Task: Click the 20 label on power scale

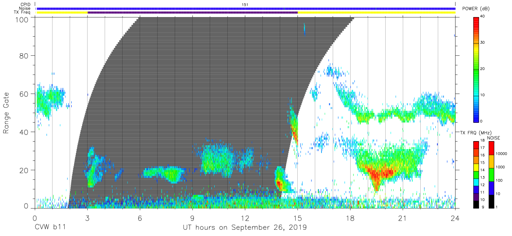Action: tap(483, 69)
